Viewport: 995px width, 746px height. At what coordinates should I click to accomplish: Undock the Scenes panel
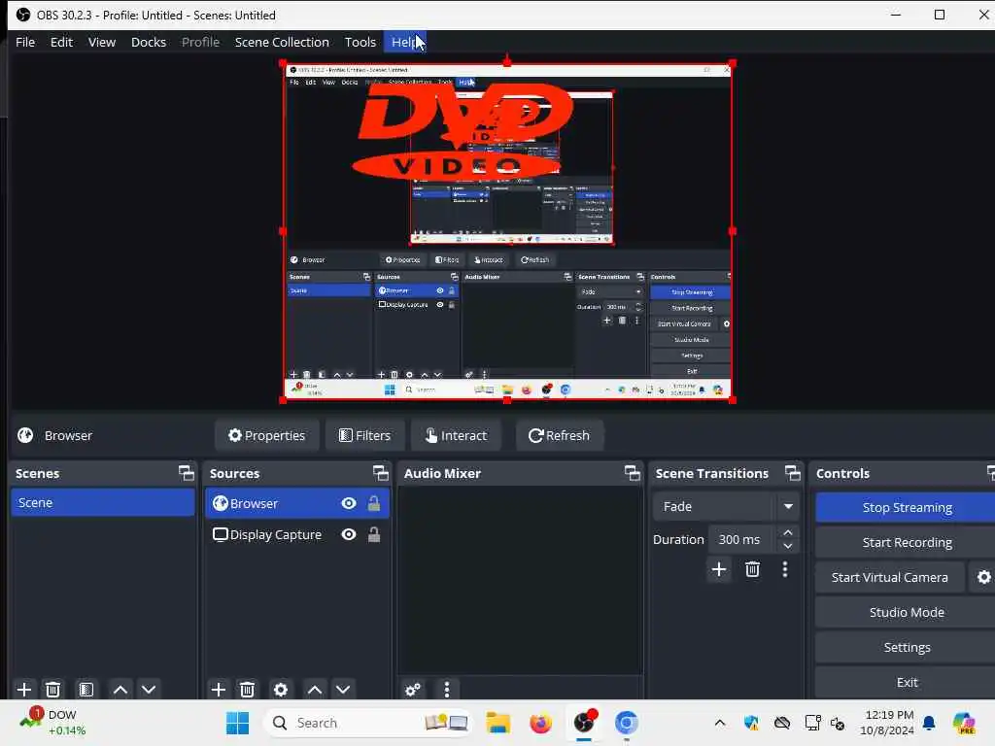(x=186, y=473)
